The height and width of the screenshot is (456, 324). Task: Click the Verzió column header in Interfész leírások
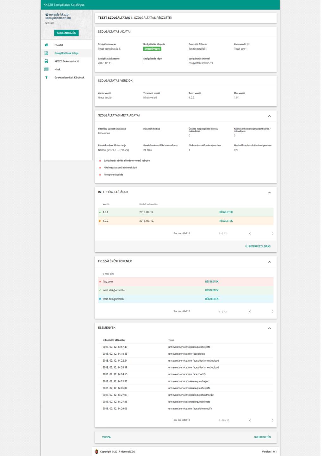(x=106, y=204)
